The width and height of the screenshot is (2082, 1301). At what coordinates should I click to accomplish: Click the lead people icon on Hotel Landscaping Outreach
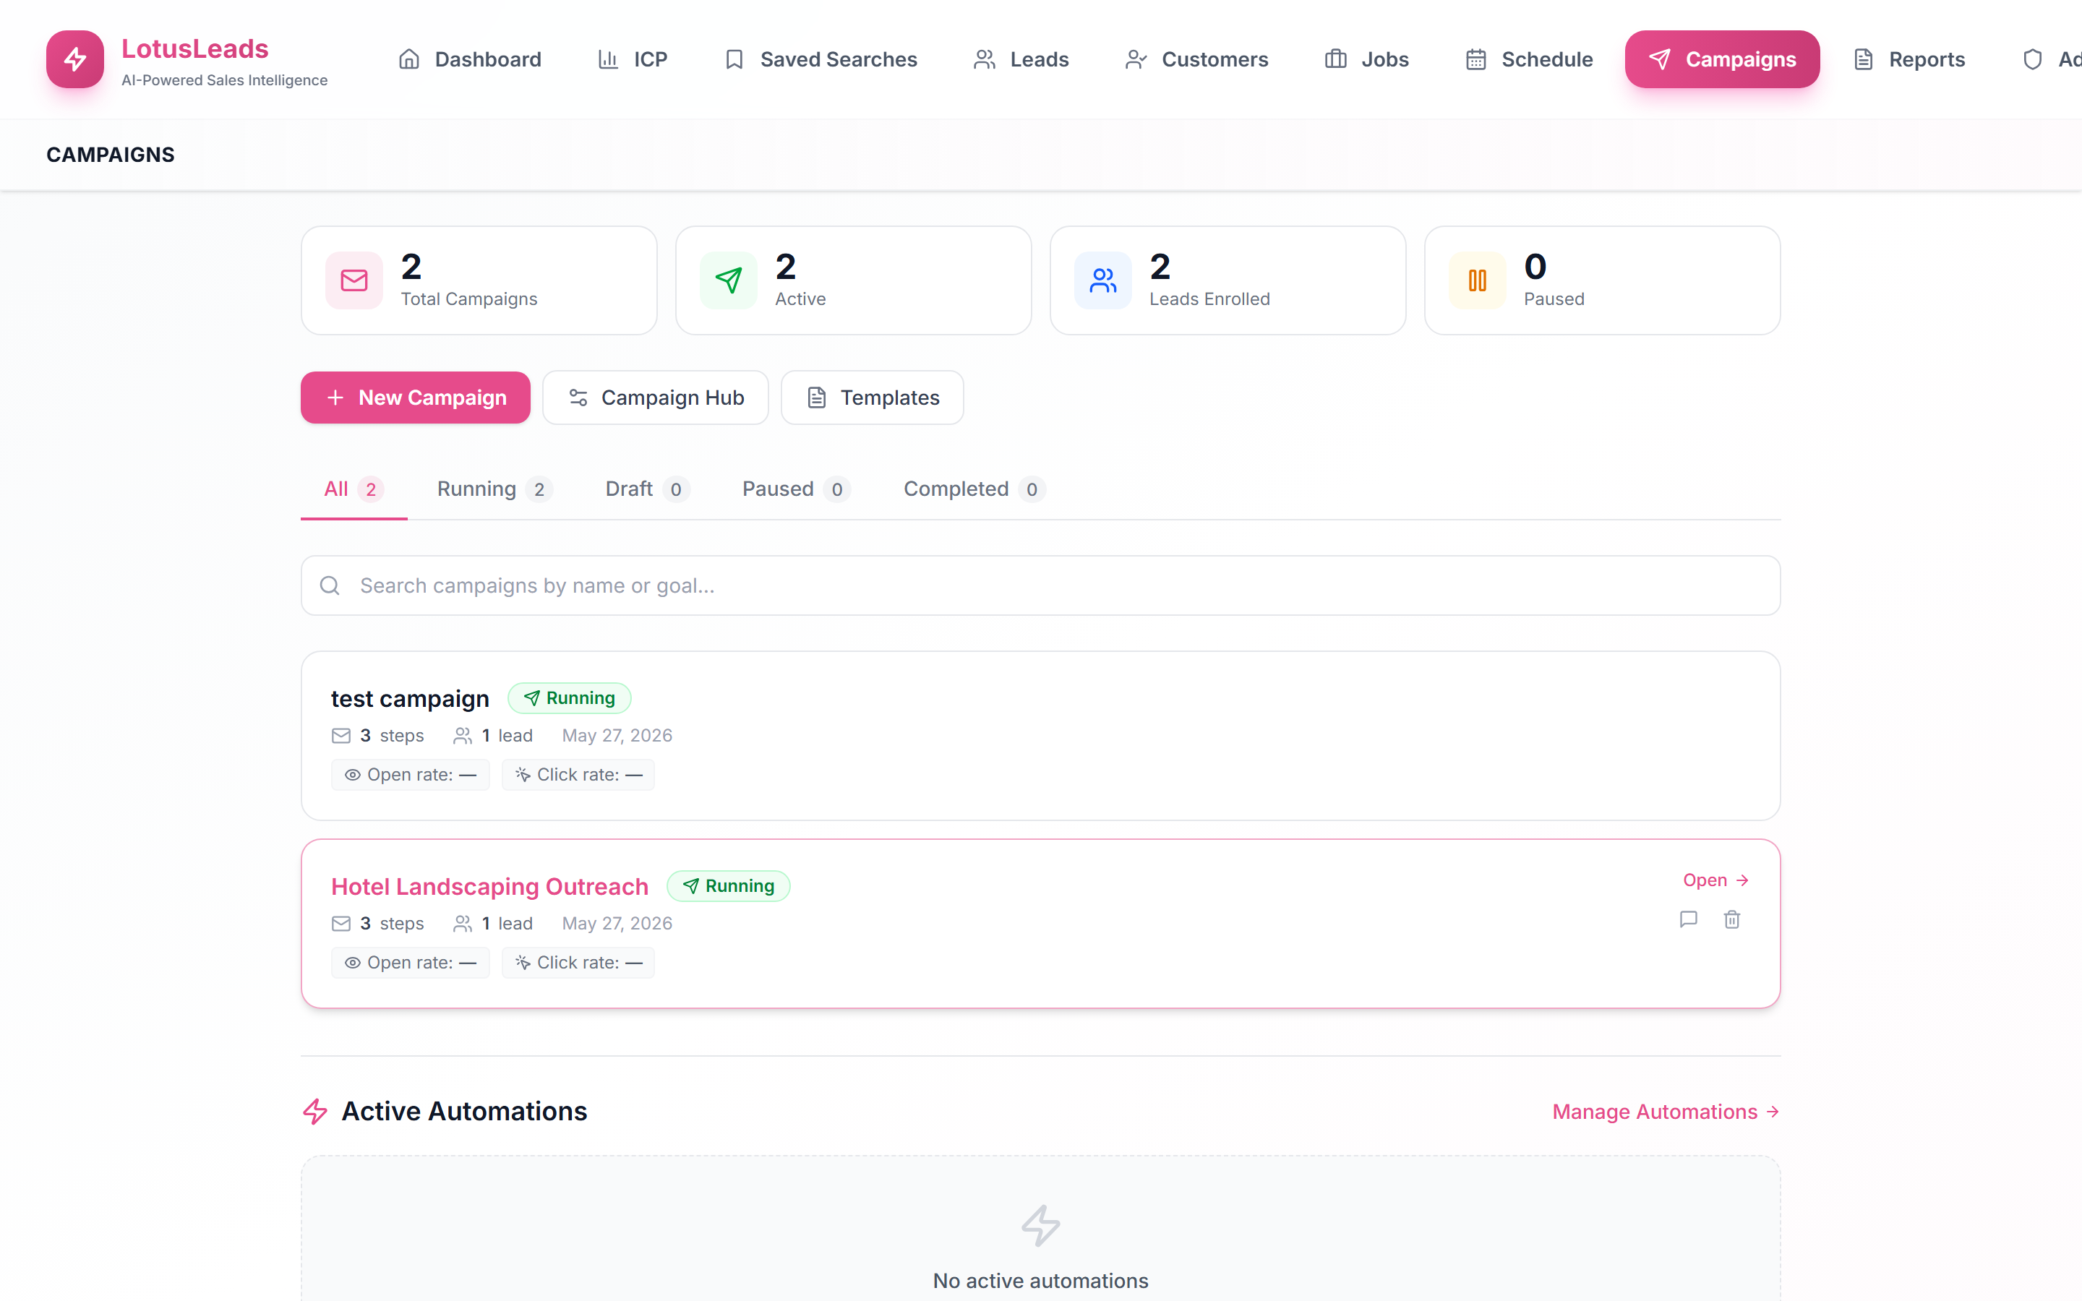463,923
